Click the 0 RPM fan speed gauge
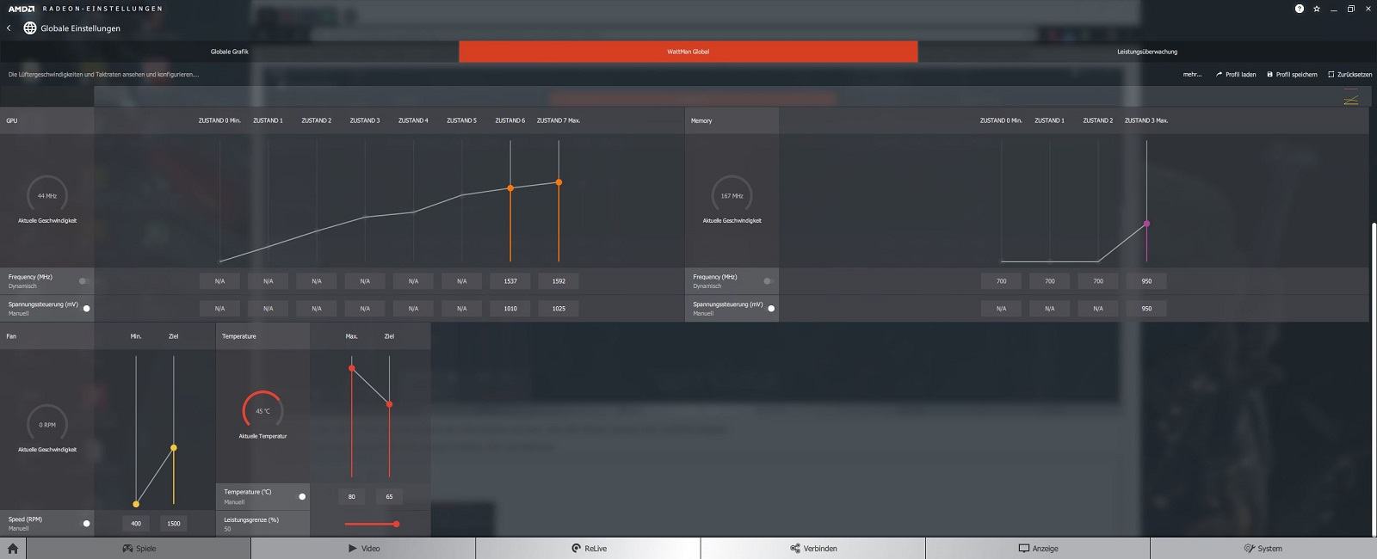Image resolution: width=1377 pixels, height=559 pixels. (x=47, y=424)
